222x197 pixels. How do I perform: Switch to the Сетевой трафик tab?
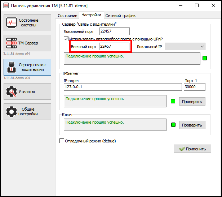click(120, 16)
